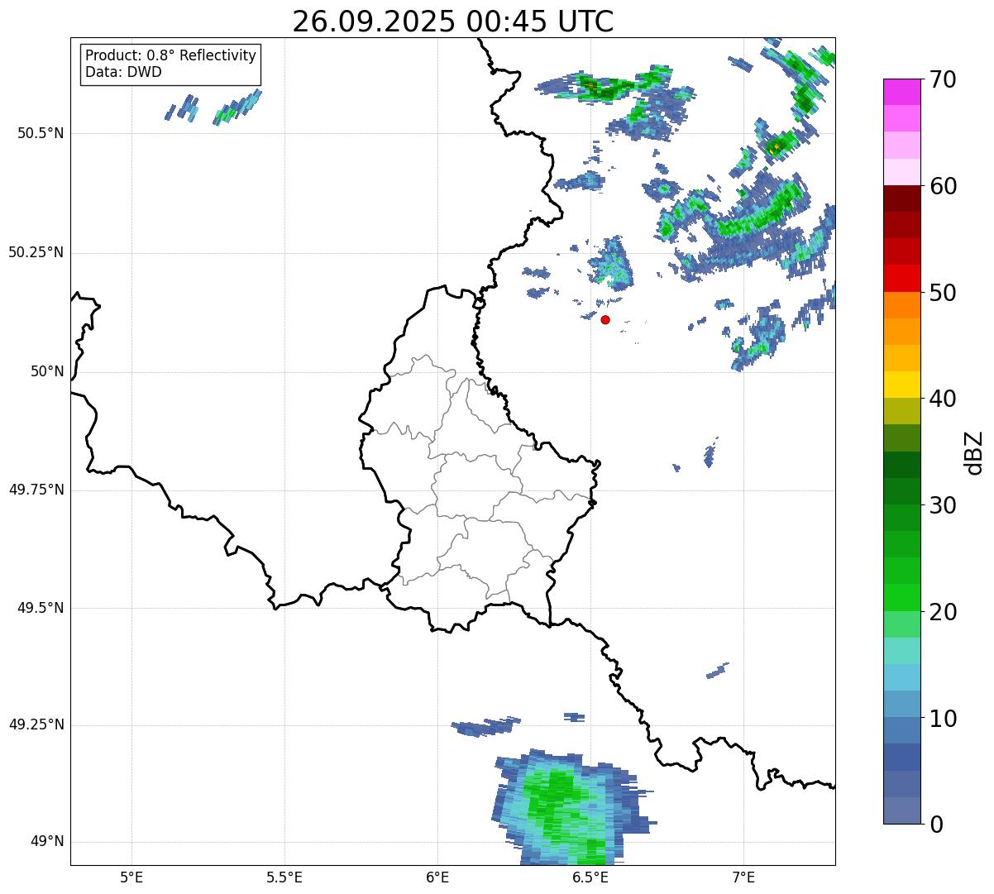This screenshot has height=894, width=994.
Task: Click the latitude label "49.5°N"
Action: [x=41, y=608]
